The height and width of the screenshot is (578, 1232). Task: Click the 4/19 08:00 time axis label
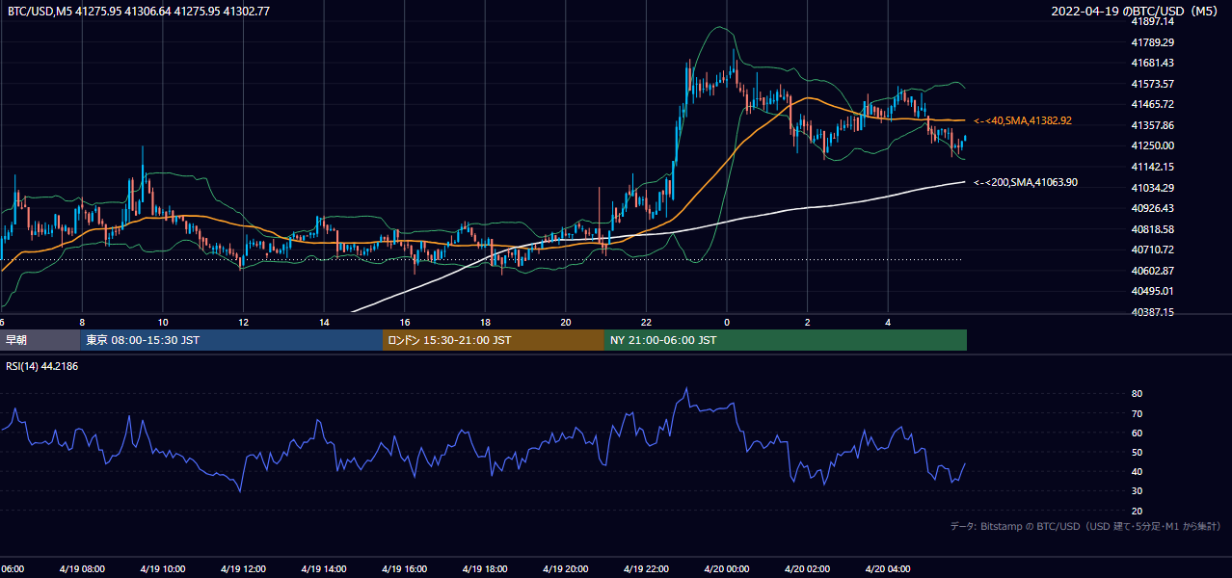click(80, 569)
